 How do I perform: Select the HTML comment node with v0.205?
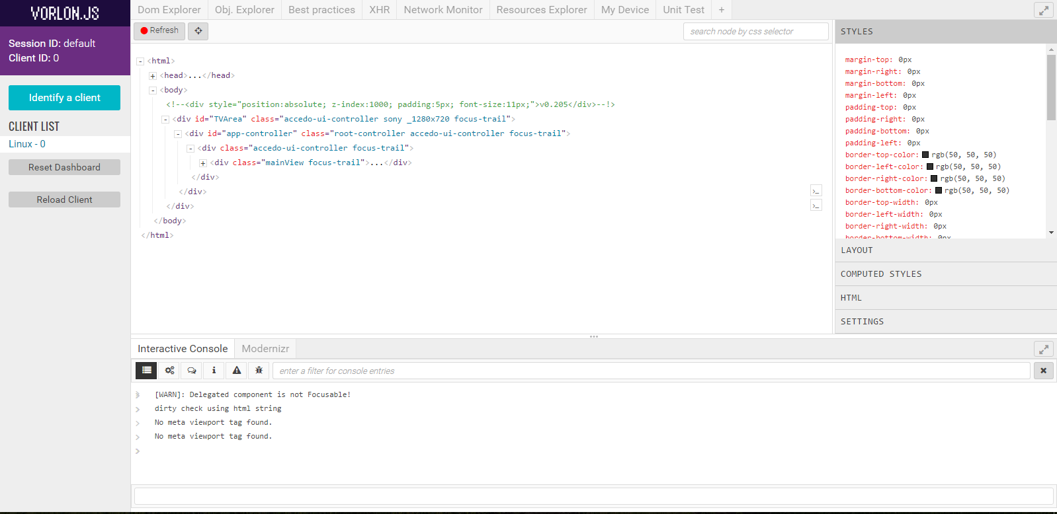[x=390, y=104]
